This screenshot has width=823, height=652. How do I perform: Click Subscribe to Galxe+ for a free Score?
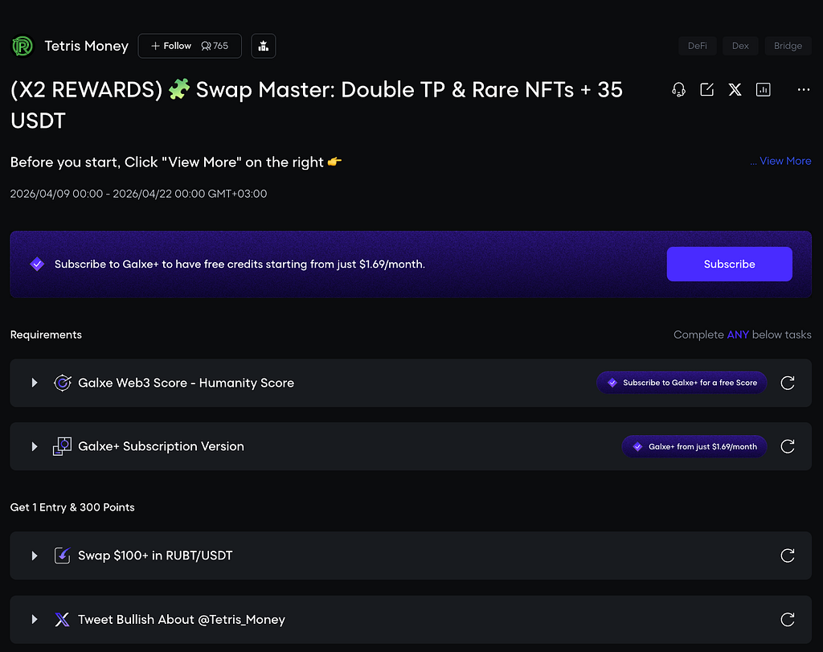coord(682,383)
